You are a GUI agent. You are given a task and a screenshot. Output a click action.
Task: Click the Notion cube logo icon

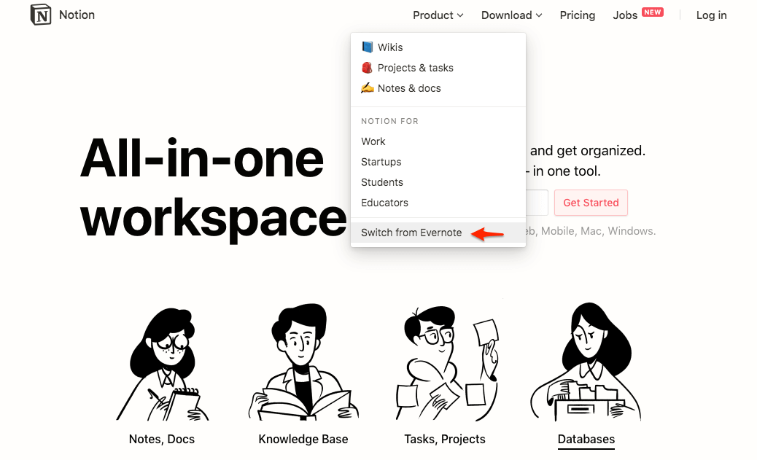point(41,15)
